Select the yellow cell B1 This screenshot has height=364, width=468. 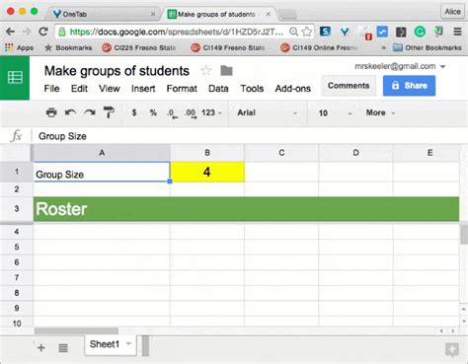[x=207, y=172]
